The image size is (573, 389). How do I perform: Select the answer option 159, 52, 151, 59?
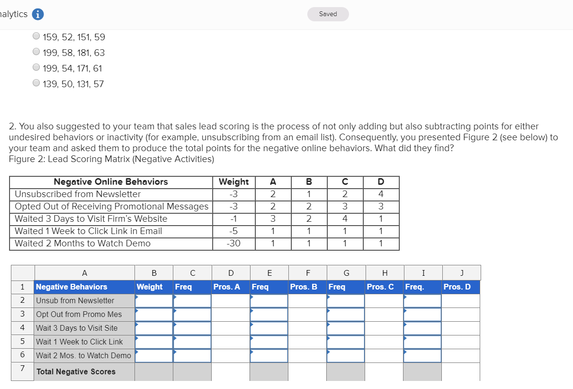(x=36, y=36)
